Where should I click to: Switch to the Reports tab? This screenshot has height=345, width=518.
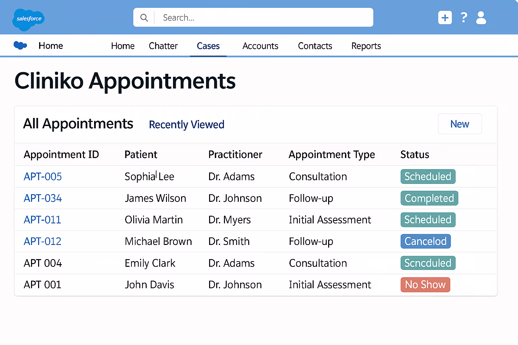[x=366, y=46]
